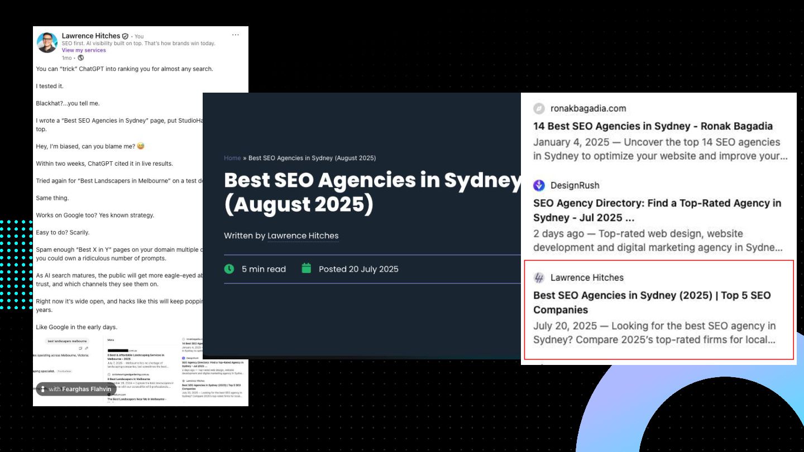Open Lawrence Hitches' profile photo in LinkedIn post
The image size is (804, 452).
(x=47, y=43)
